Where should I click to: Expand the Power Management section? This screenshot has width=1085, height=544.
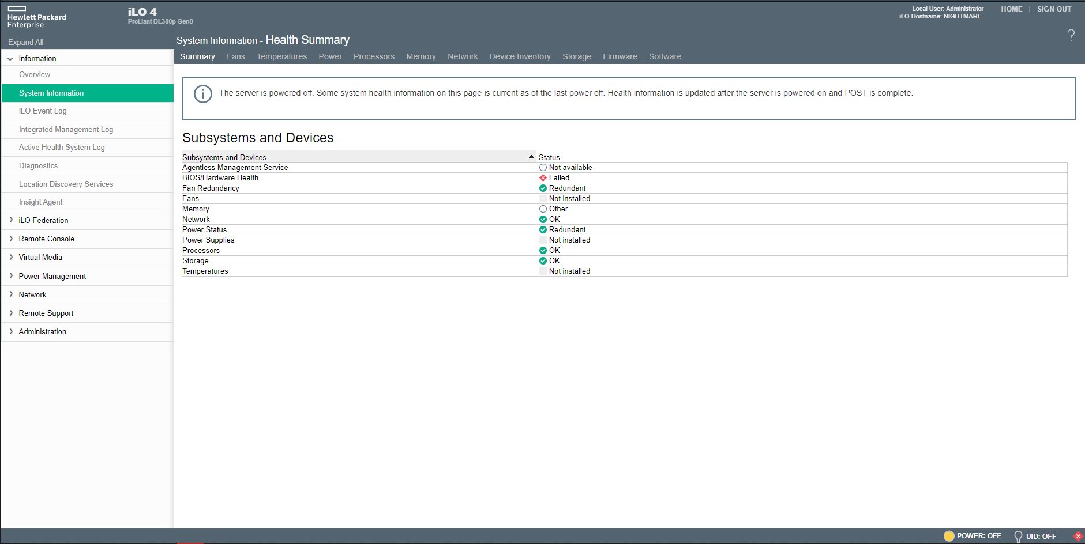(11, 276)
